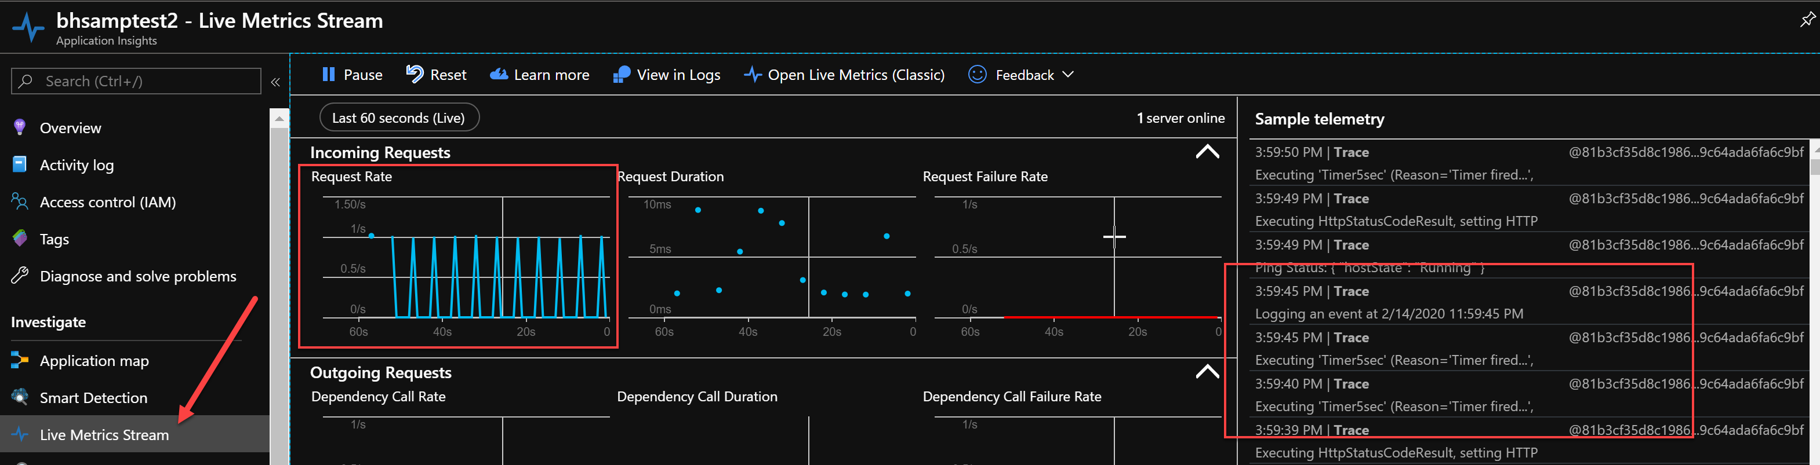Click the Activity log icon
Image resolution: width=1820 pixels, height=465 pixels.
click(x=20, y=164)
